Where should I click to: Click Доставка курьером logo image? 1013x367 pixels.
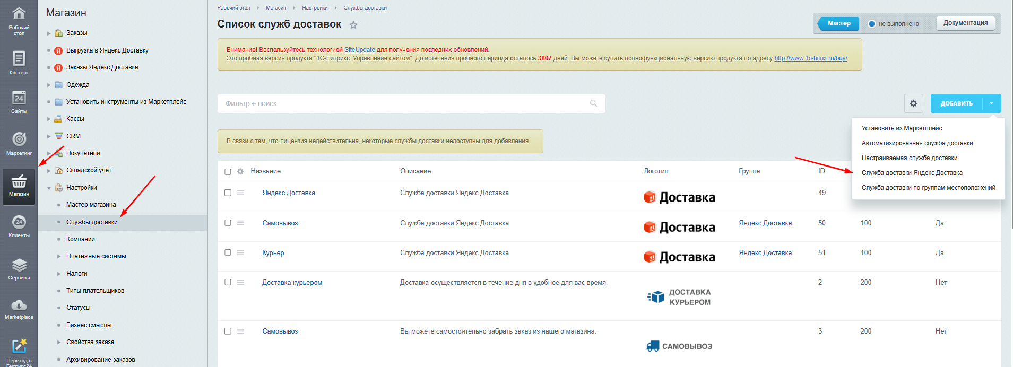(679, 297)
